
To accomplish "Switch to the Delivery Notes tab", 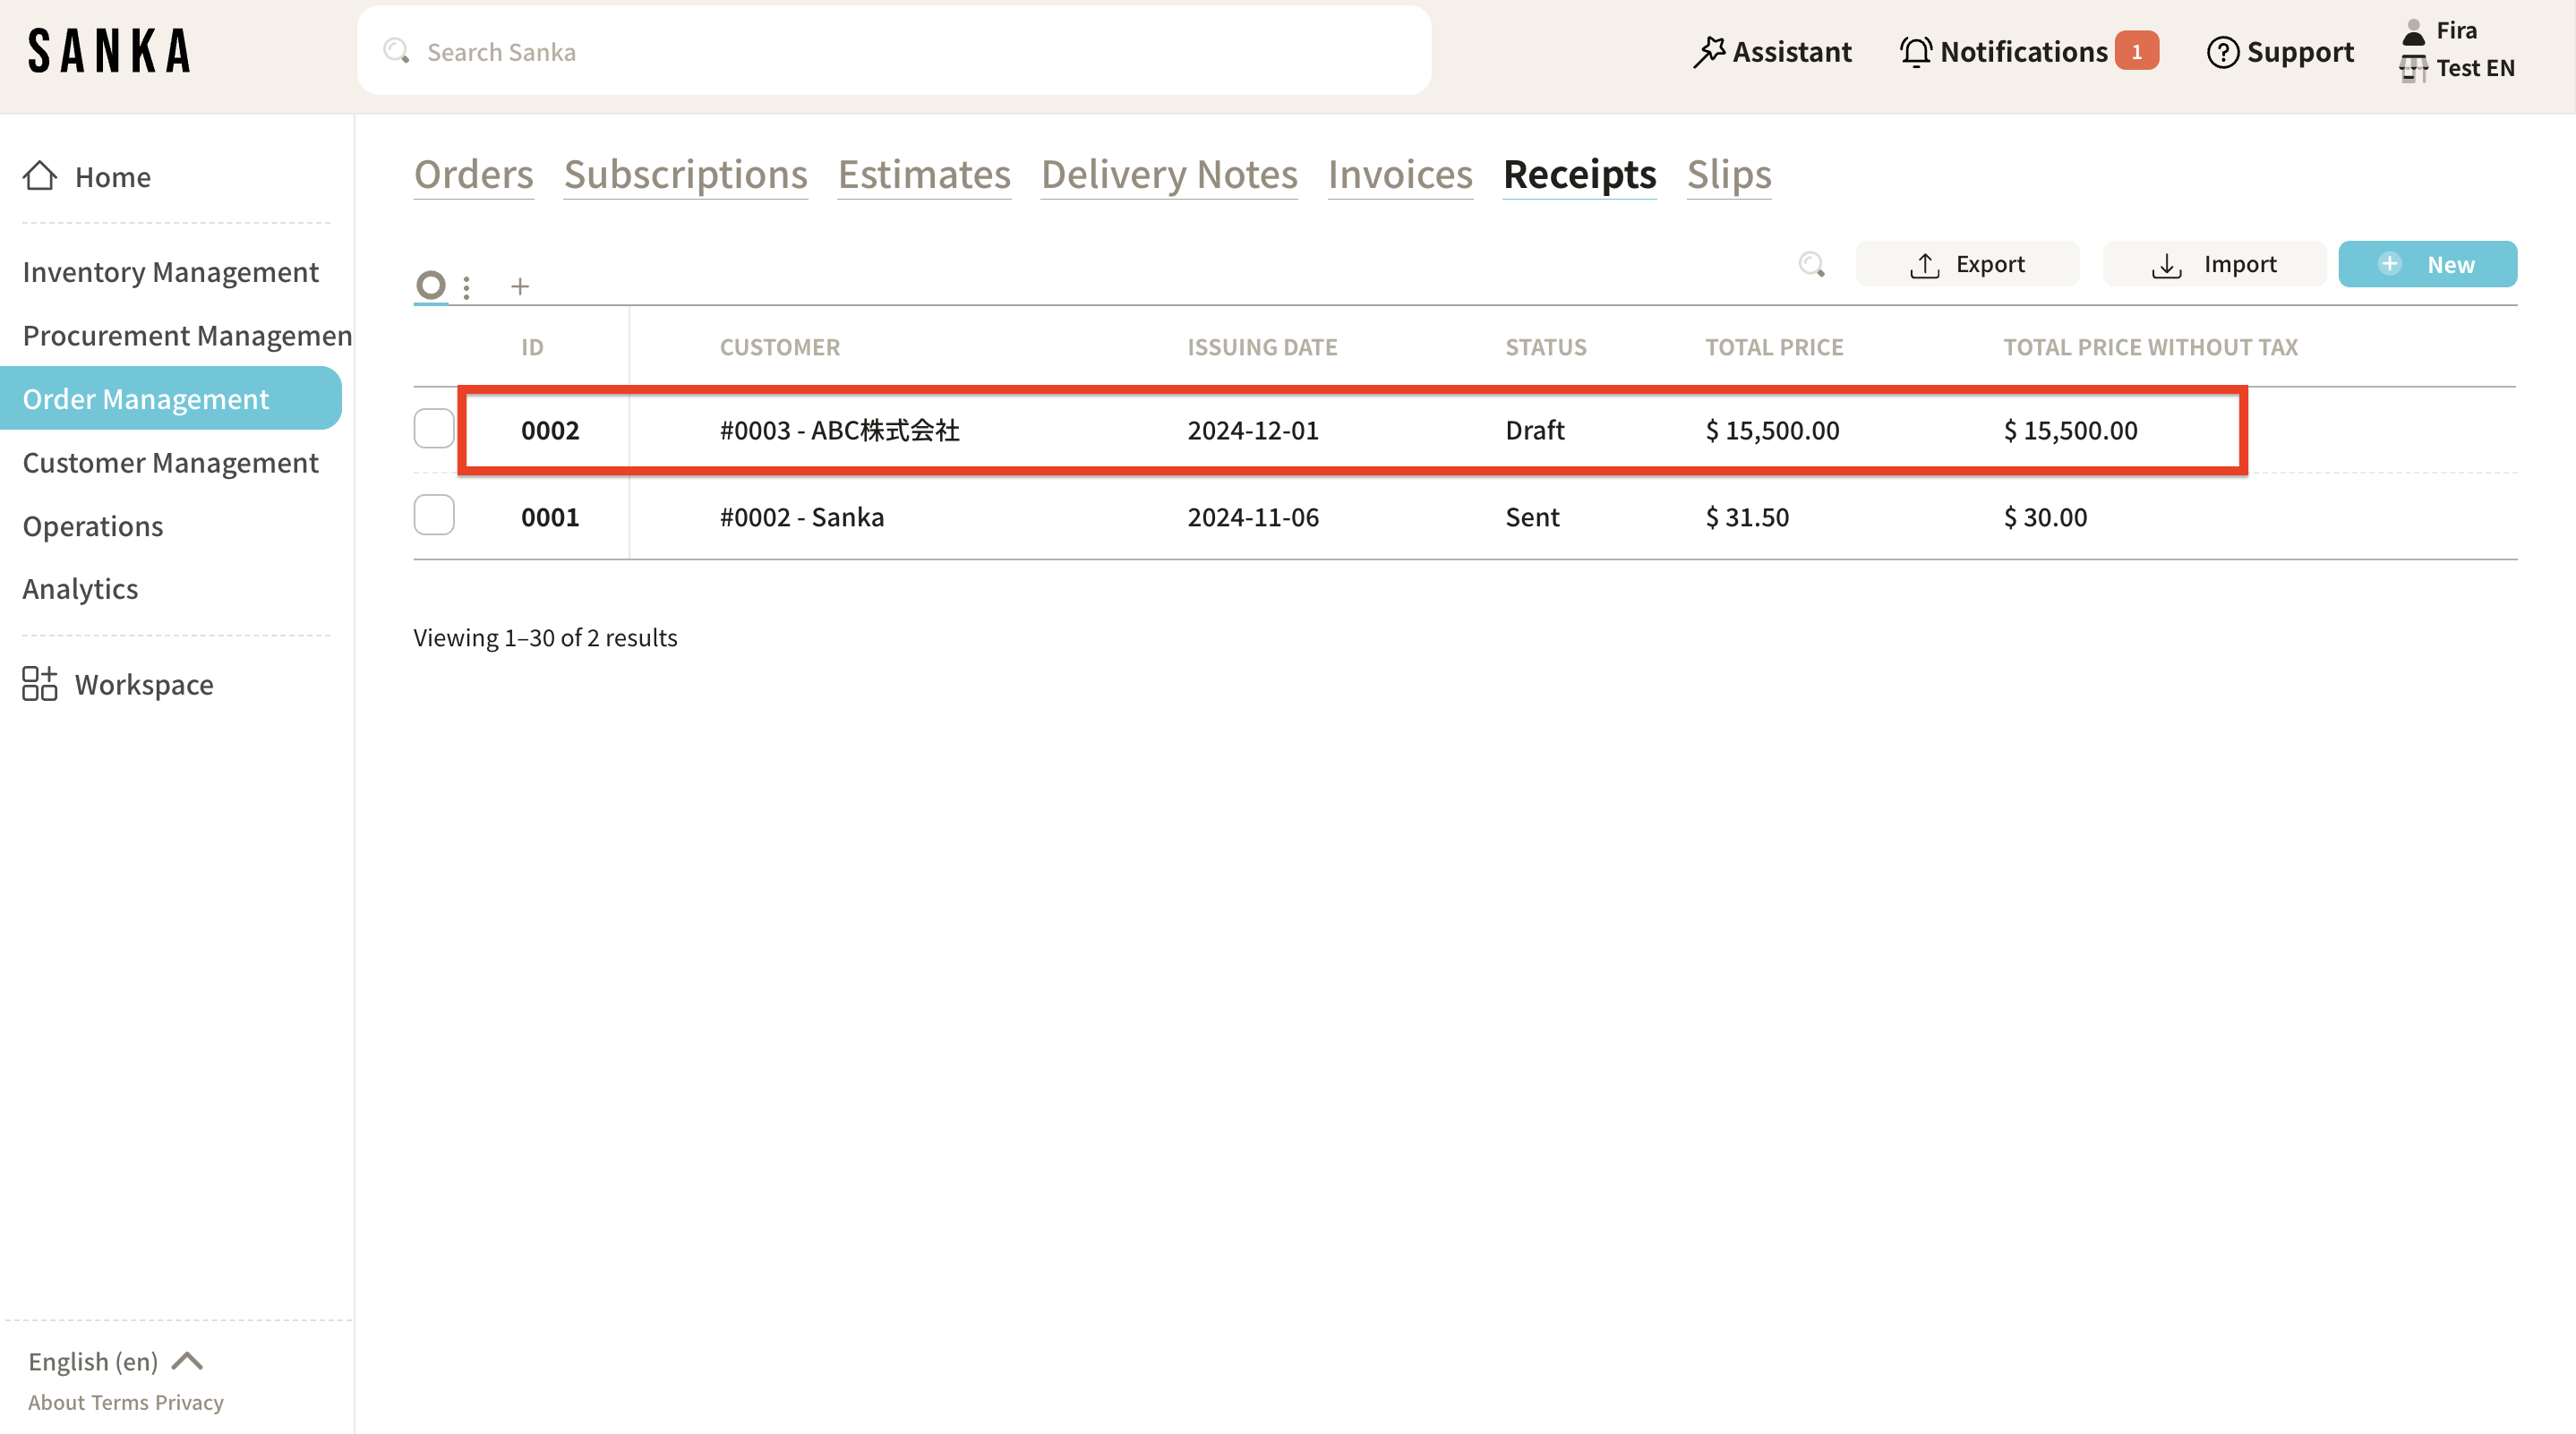I will (x=1169, y=175).
